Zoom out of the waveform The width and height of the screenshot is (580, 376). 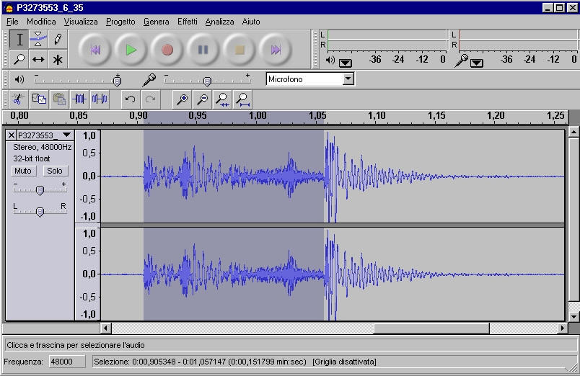point(202,99)
